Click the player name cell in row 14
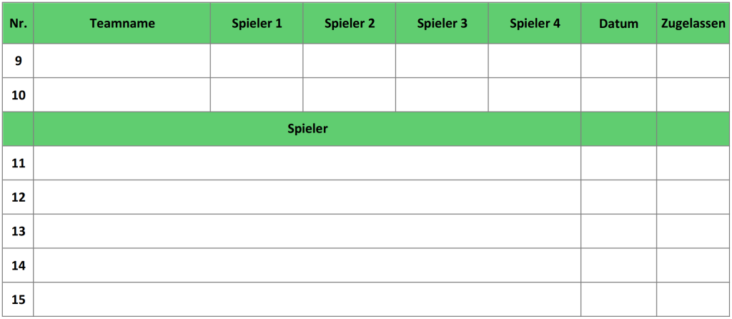This screenshot has width=732, height=319. 307,265
